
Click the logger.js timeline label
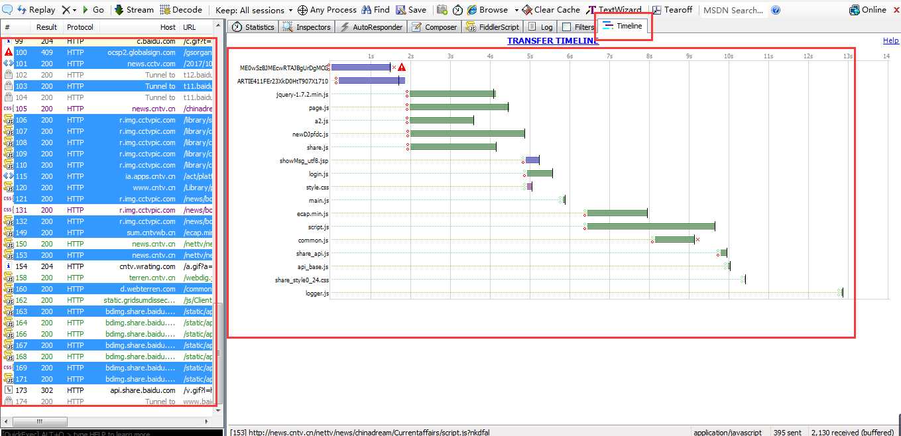click(317, 294)
